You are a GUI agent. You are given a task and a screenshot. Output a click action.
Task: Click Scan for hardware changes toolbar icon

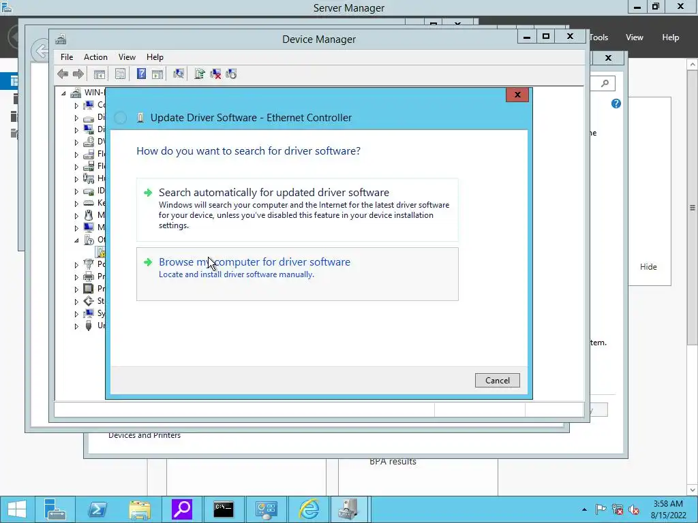(179, 74)
